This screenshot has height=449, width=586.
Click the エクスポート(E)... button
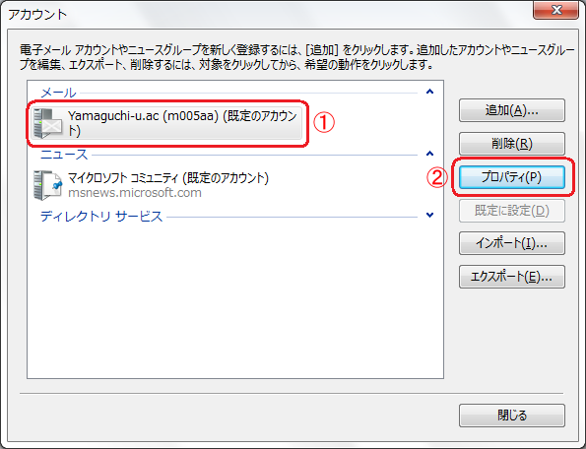(511, 277)
